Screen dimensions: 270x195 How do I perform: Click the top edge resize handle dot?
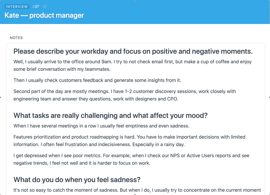coord(135,0)
